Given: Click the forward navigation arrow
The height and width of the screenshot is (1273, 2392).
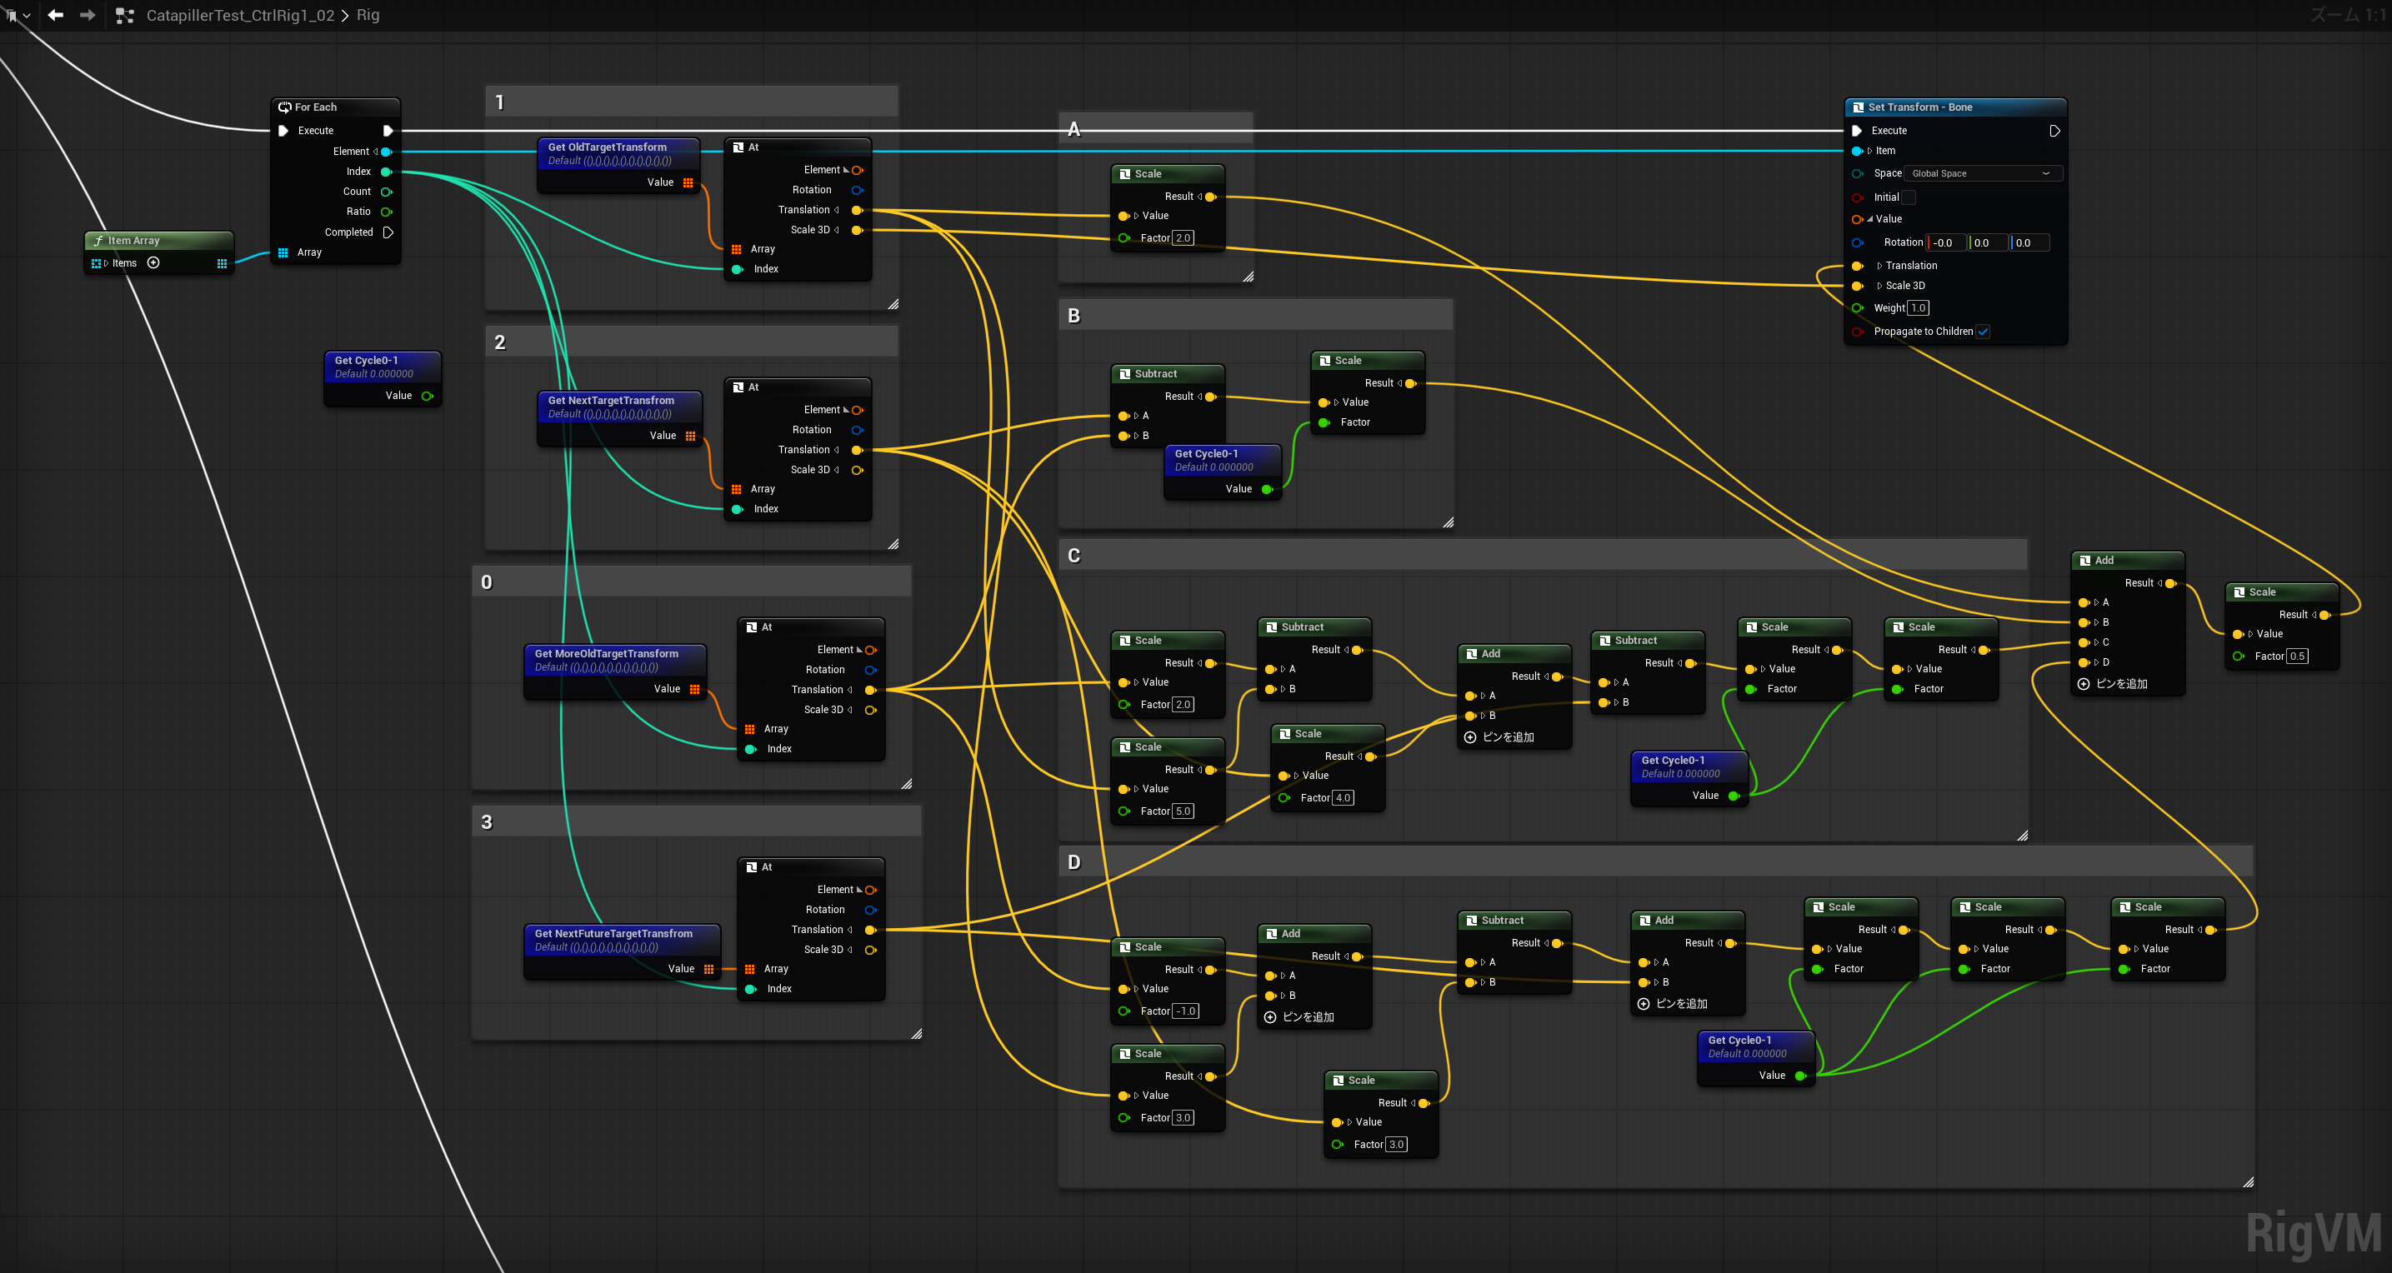Looking at the screenshot, I should pyautogui.click(x=88, y=15).
